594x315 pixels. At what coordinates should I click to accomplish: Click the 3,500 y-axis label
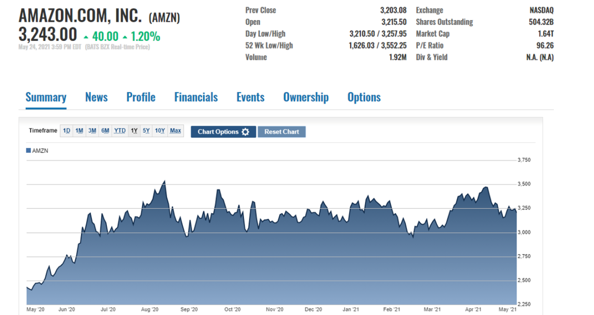(524, 184)
